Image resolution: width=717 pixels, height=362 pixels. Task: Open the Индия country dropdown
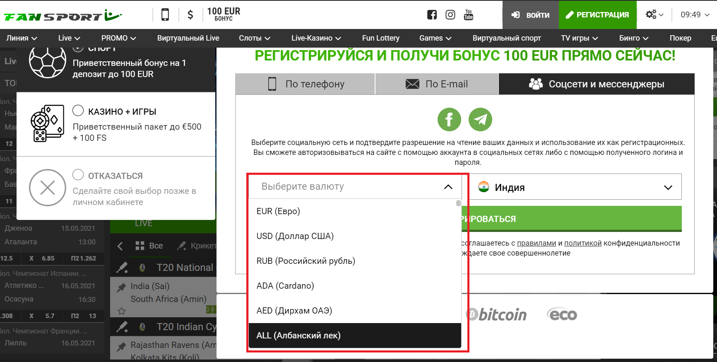click(575, 187)
